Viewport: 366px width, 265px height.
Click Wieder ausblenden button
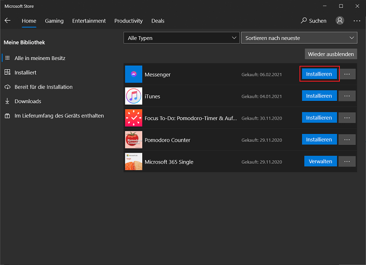tap(331, 54)
